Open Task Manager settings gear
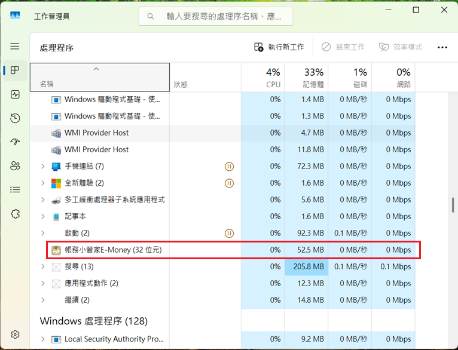The width and height of the screenshot is (458, 350). pos(15,334)
